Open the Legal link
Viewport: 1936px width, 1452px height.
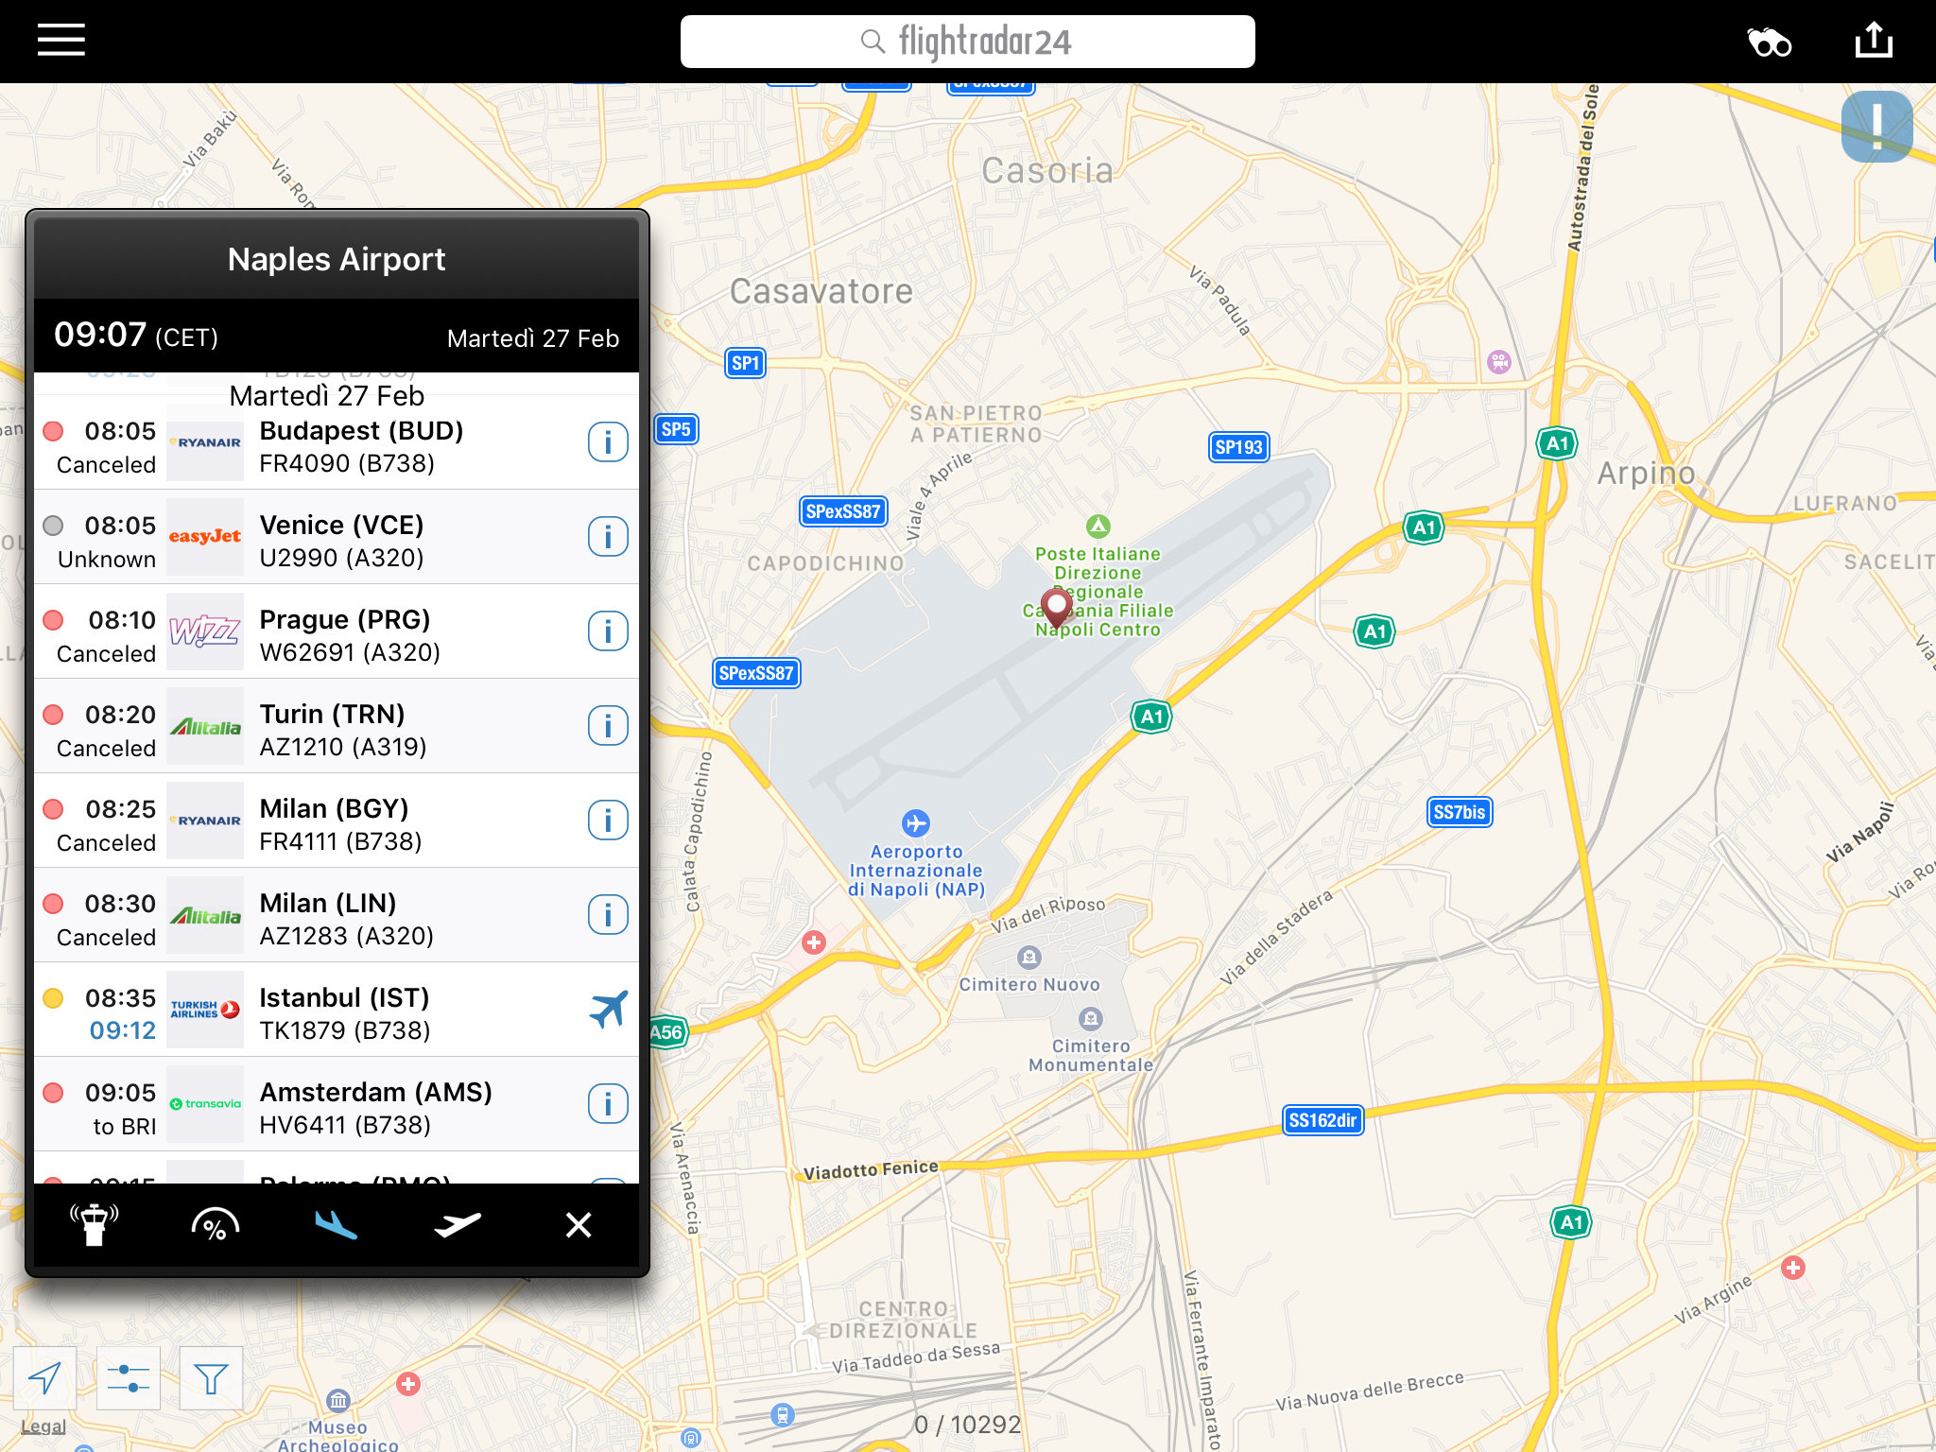tap(43, 1426)
